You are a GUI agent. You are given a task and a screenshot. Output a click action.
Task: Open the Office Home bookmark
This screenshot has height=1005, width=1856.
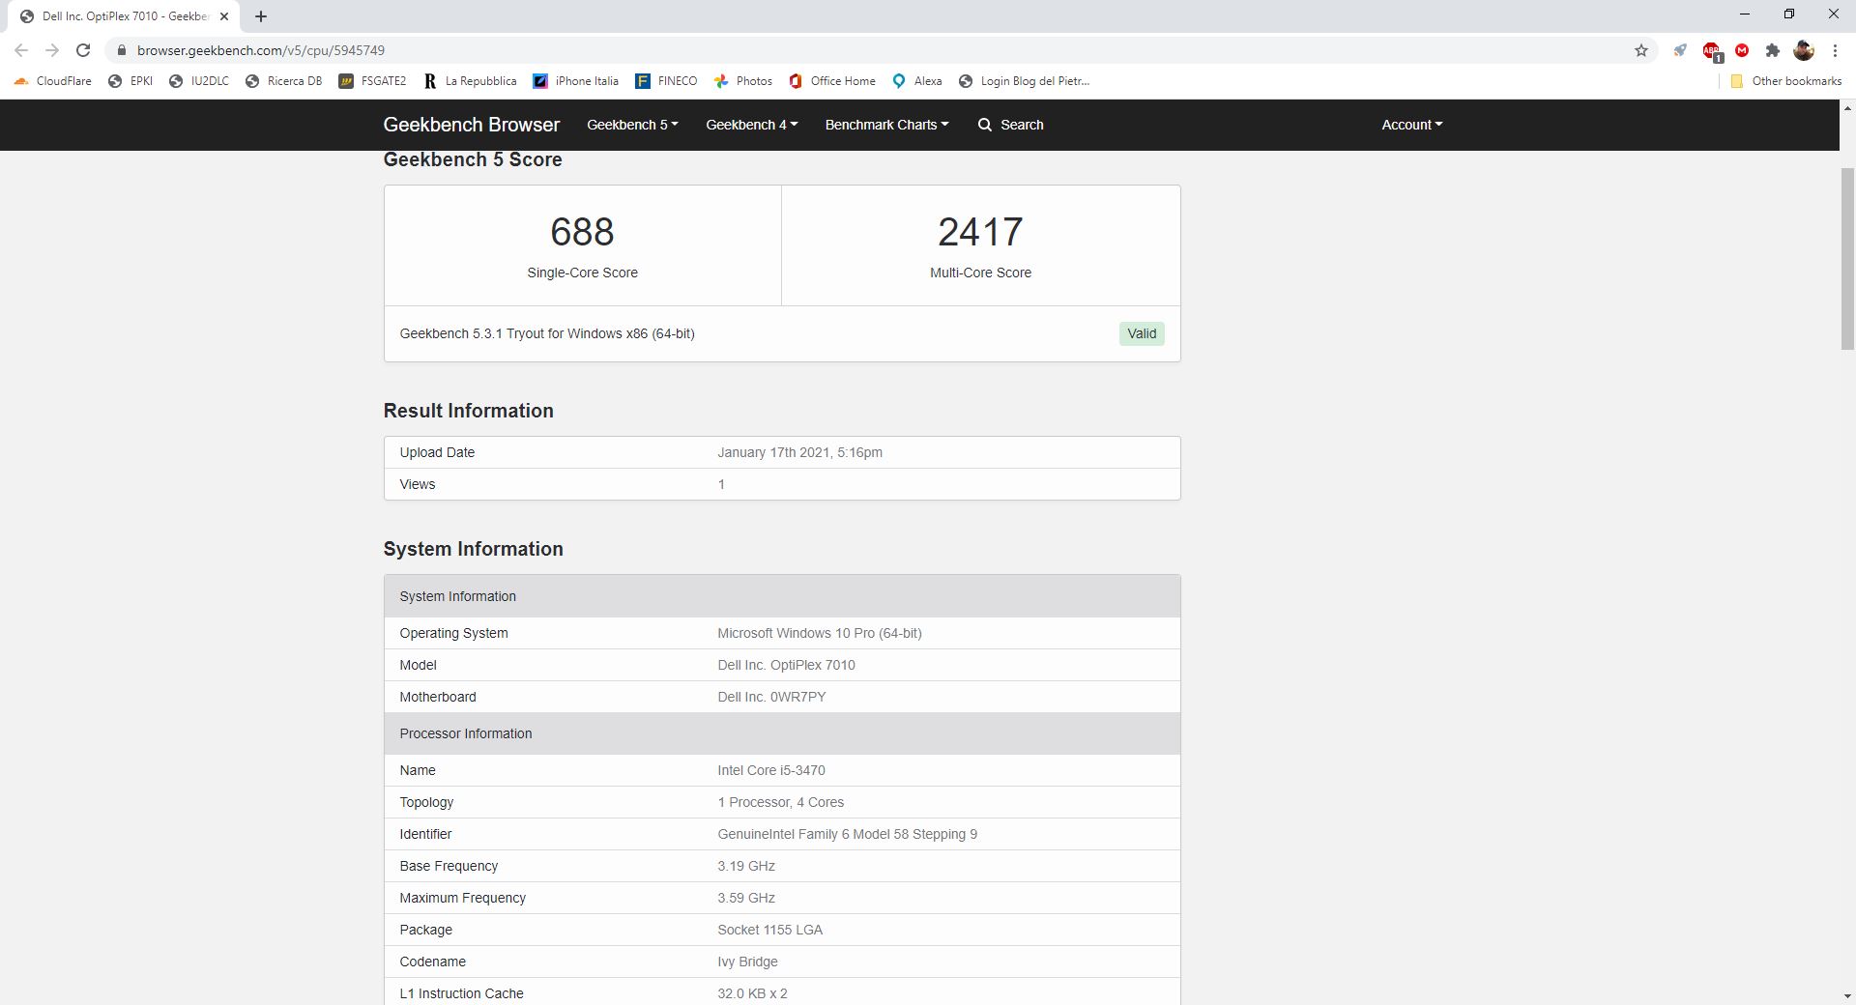(x=832, y=81)
